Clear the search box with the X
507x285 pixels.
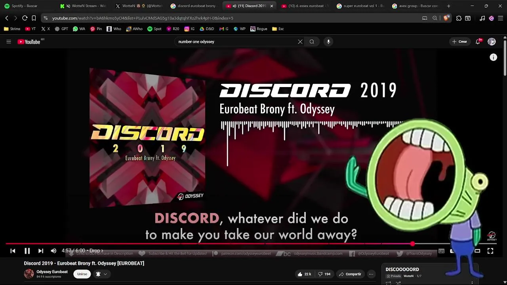point(300,42)
